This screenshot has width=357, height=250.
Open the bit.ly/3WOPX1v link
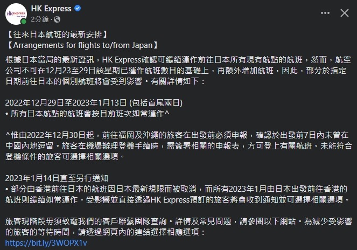pyautogui.click(x=46, y=243)
